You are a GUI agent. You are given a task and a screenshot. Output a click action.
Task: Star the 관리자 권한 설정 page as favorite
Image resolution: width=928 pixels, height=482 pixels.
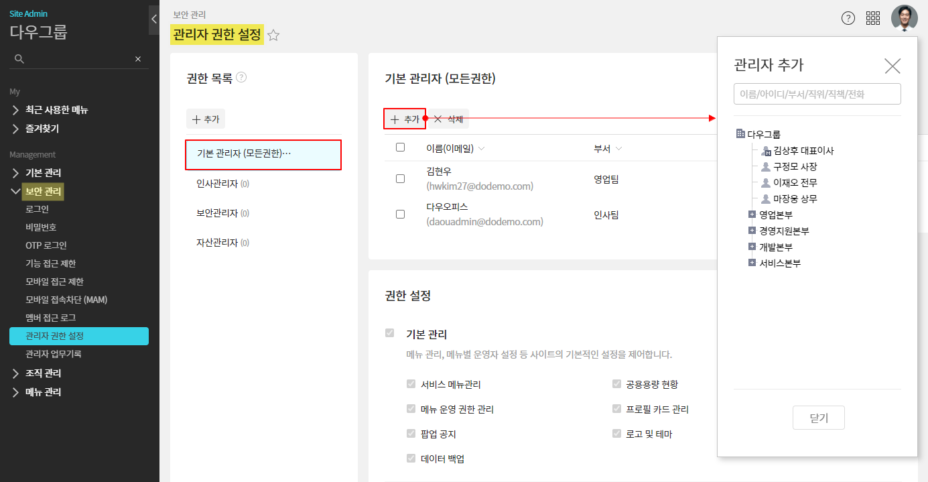pyautogui.click(x=273, y=36)
